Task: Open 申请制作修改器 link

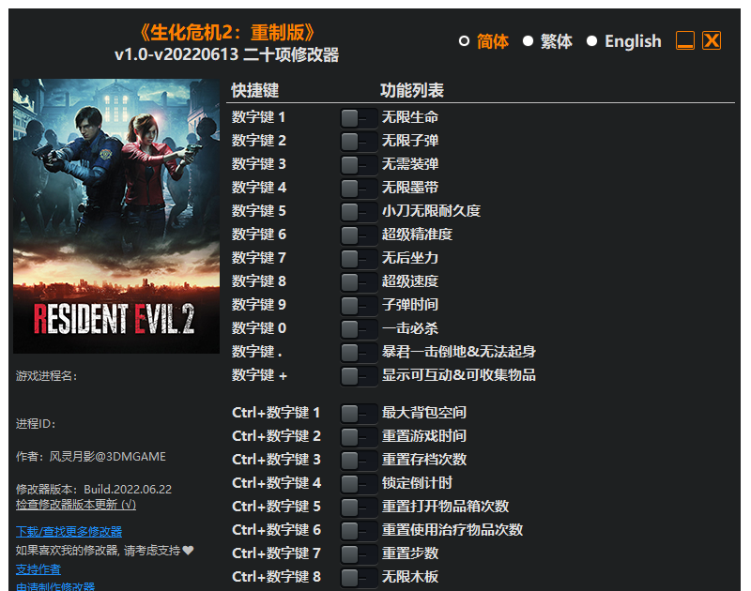Action: (55, 586)
